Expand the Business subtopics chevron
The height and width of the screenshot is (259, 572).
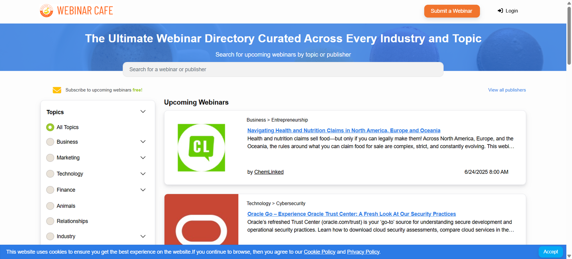pos(143,142)
